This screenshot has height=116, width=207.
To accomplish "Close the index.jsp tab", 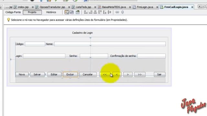I will [33, 7].
